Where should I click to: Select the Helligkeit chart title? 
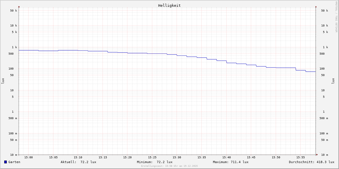tap(169, 5)
